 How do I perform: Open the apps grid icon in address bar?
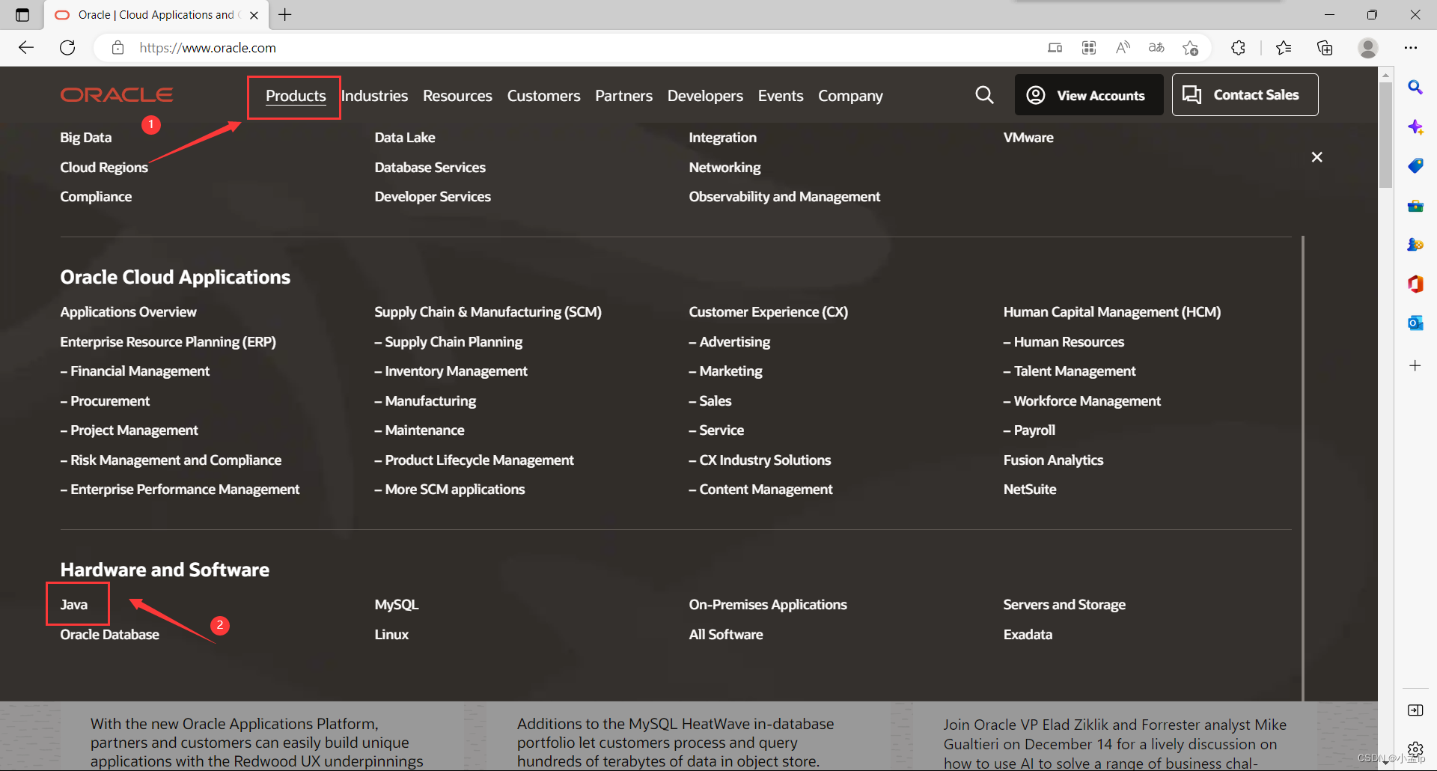[x=1089, y=48]
